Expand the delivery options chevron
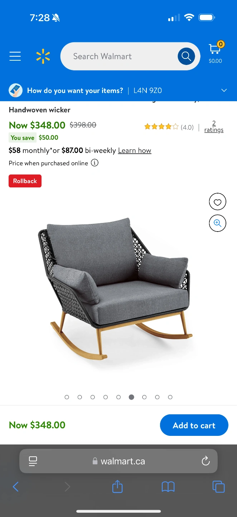Image resolution: width=237 pixels, height=517 pixels. point(224,90)
